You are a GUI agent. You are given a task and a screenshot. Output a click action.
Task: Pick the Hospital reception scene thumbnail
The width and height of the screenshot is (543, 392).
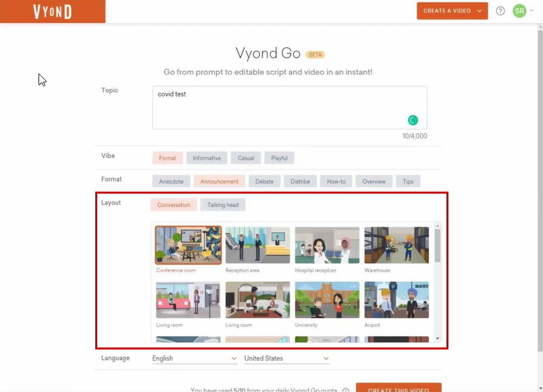328,246
